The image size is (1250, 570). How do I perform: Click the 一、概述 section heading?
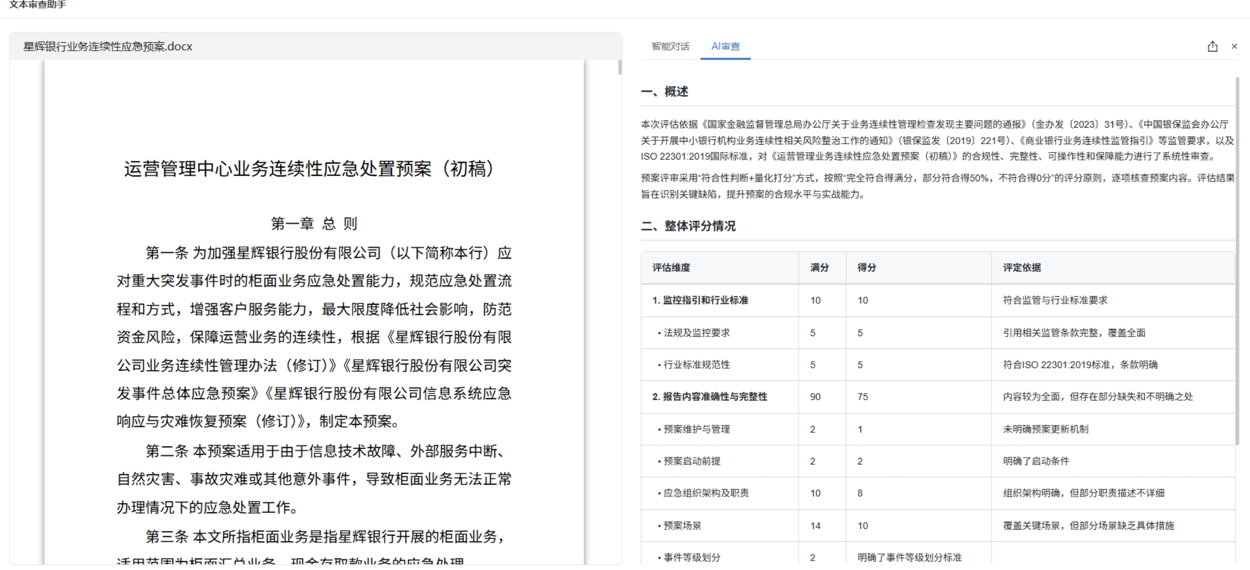pyautogui.click(x=664, y=92)
